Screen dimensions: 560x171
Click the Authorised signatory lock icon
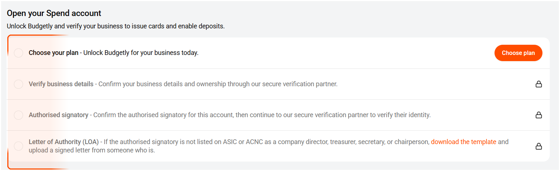pos(538,115)
